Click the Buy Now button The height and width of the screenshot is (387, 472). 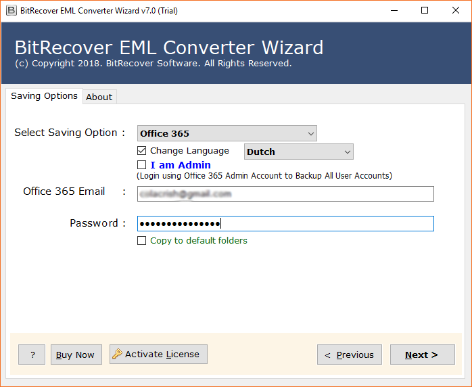(76, 355)
